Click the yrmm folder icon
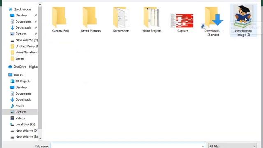The width and height of the screenshot is (263, 148). pyautogui.click(x=12, y=58)
